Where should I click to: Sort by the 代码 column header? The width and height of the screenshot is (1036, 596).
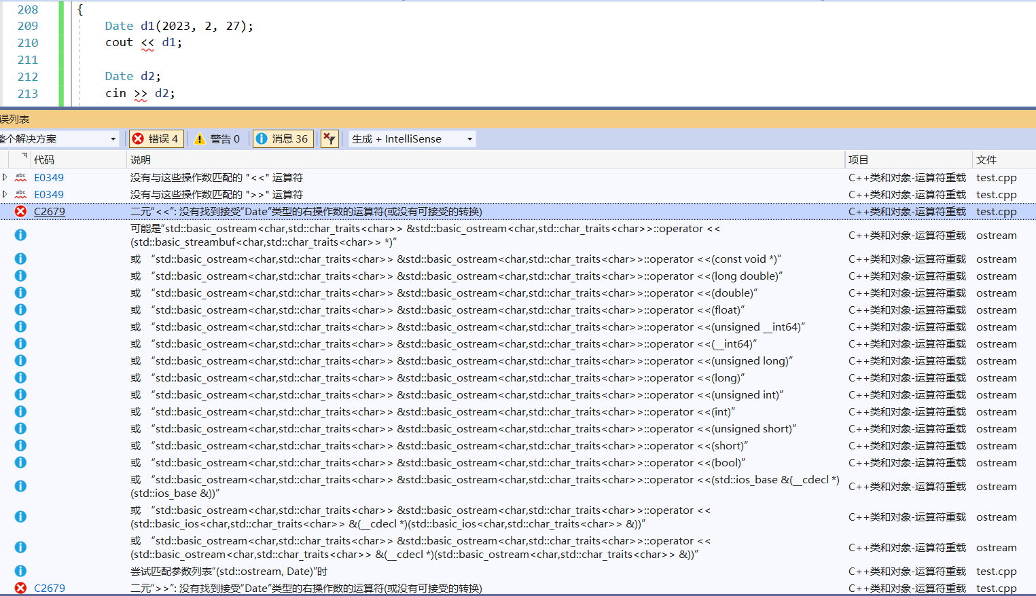[79, 160]
